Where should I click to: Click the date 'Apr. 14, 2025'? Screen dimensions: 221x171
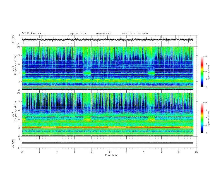coord(78,34)
